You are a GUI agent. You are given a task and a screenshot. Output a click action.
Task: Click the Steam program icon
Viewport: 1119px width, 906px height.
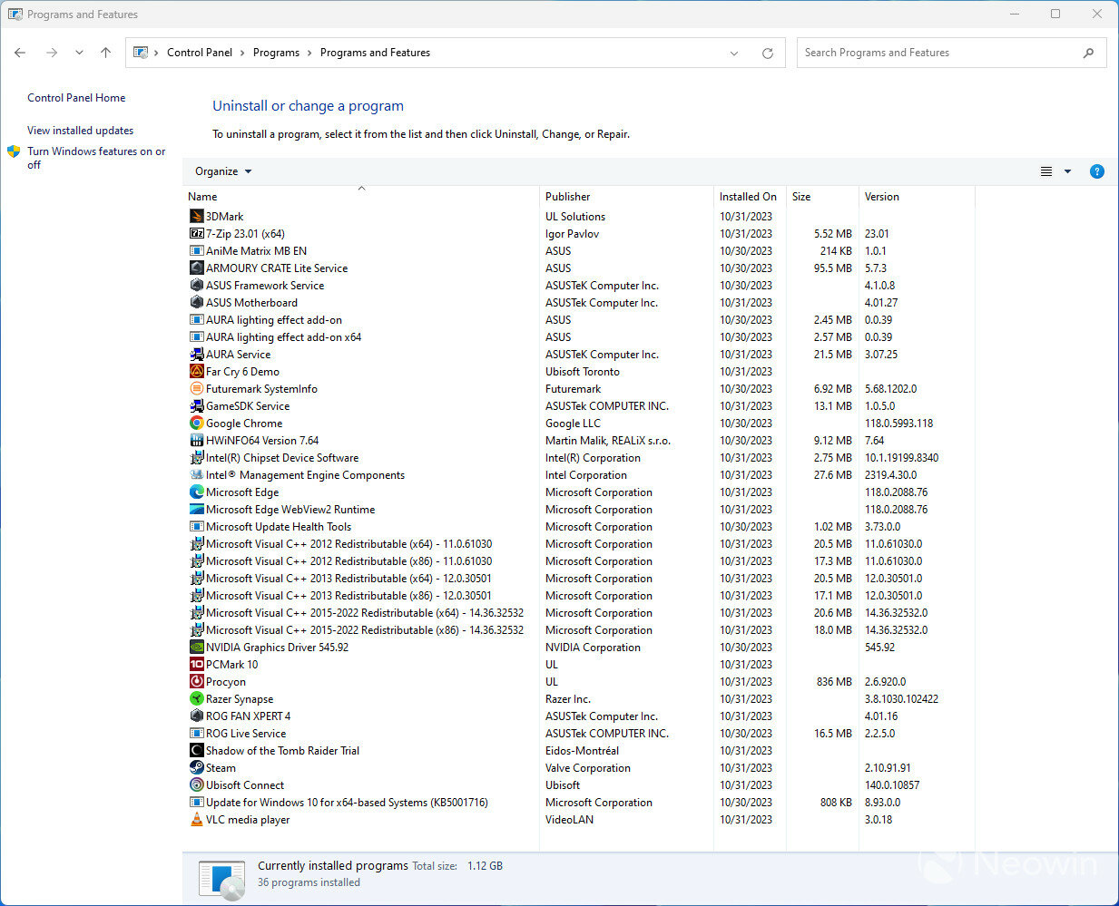coord(196,767)
